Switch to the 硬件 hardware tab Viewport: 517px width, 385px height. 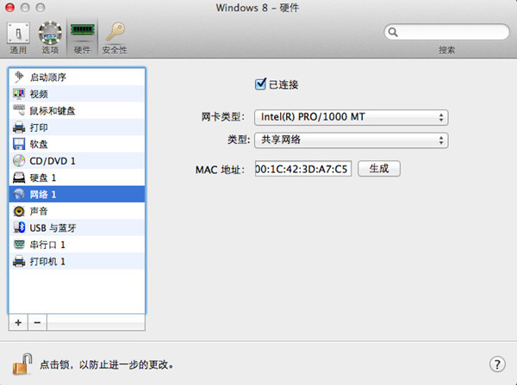coord(82,38)
